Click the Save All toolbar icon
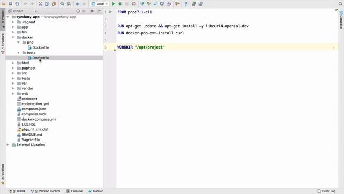The height and width of the screenshot is (194, 344). coord(10,4)
